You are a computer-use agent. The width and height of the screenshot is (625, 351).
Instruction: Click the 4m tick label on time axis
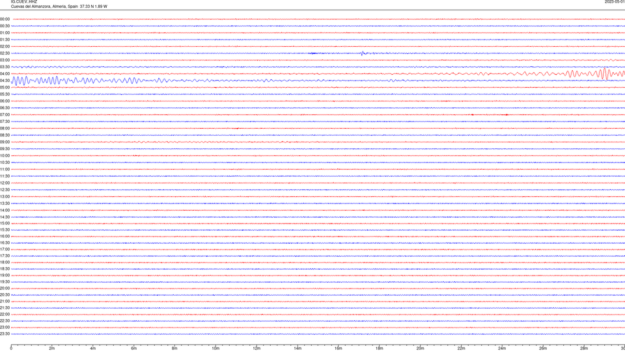pos(93,348)
